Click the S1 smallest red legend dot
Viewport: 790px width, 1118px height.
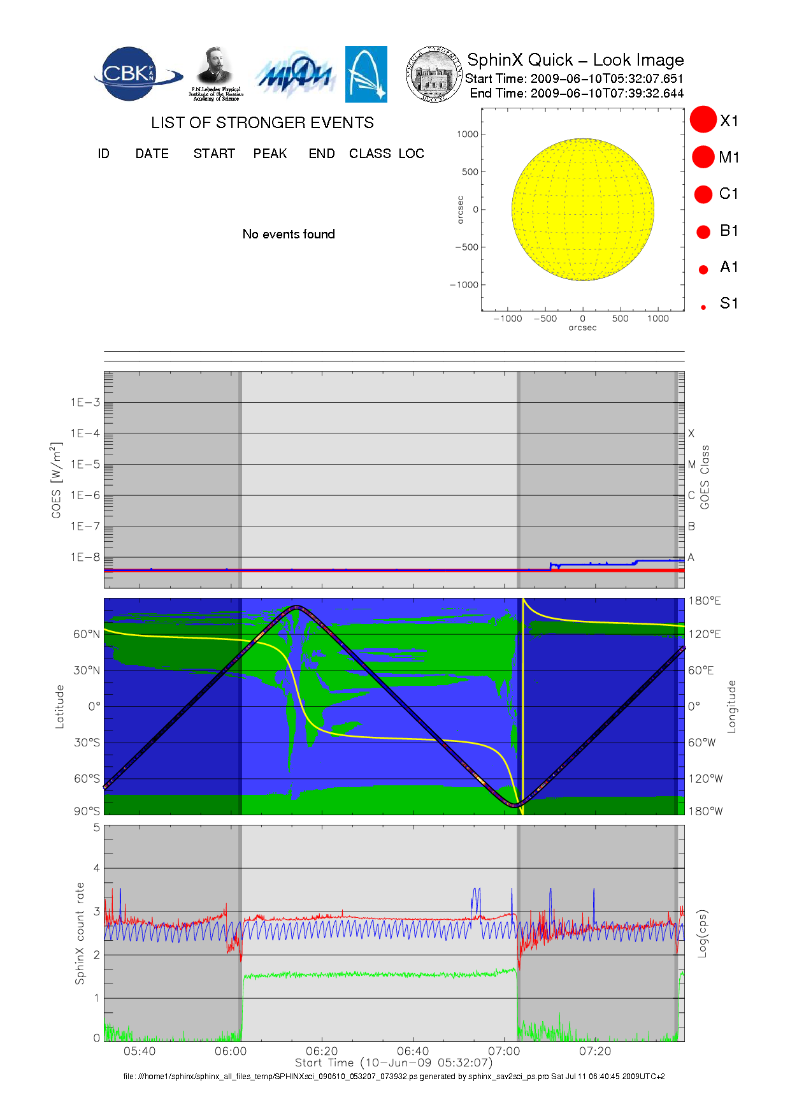(703, 307)
